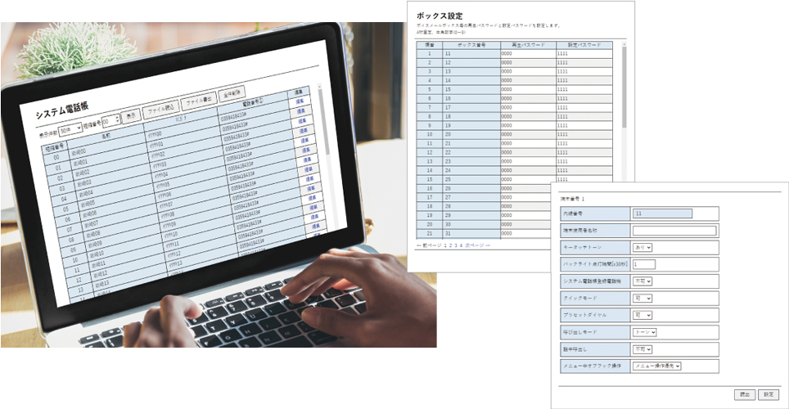Click the 設定 button in terminal settings

(x=769, y=395)
